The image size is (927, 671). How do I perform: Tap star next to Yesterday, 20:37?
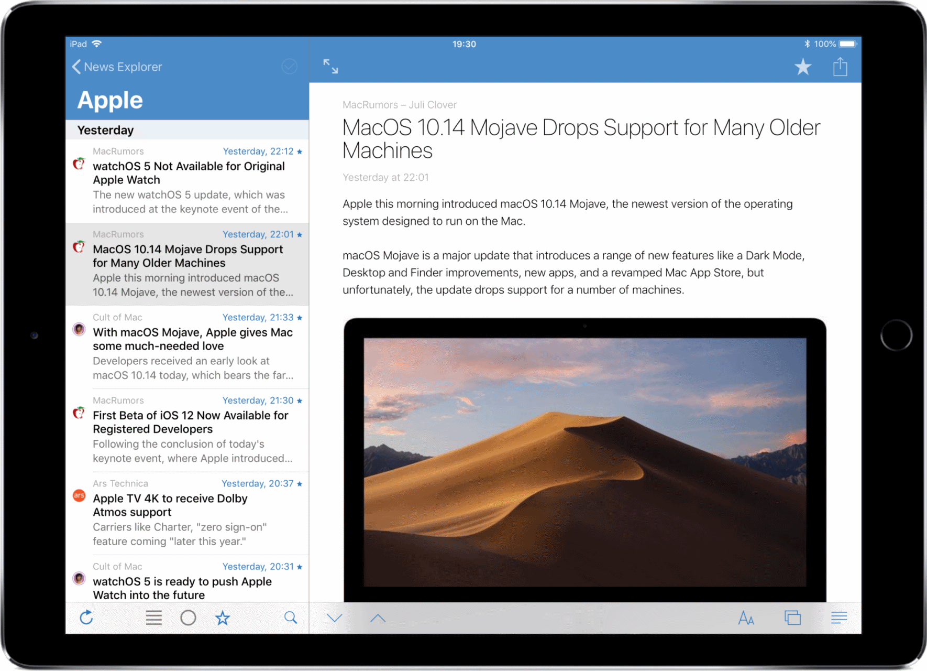tap(300, 484)
